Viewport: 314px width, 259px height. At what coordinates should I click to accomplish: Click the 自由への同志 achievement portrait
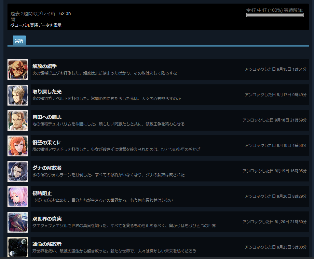tap(18, 121)
